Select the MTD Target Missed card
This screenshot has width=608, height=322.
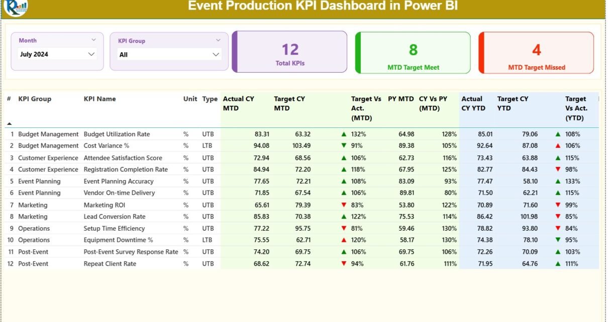coord(536,53)
